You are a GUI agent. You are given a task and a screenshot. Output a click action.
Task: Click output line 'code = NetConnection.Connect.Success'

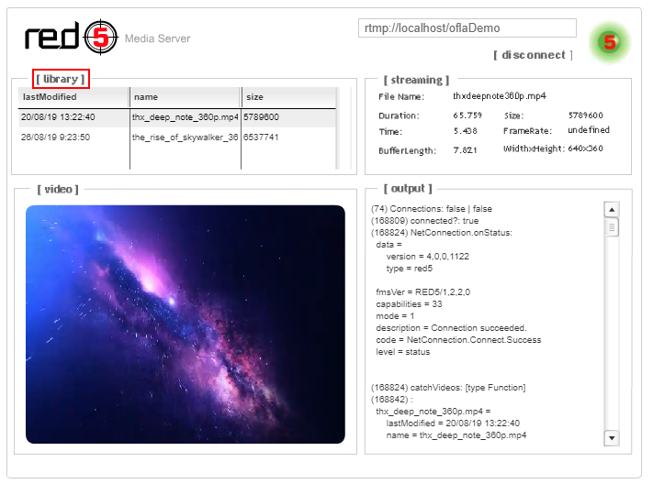(458, 340)
